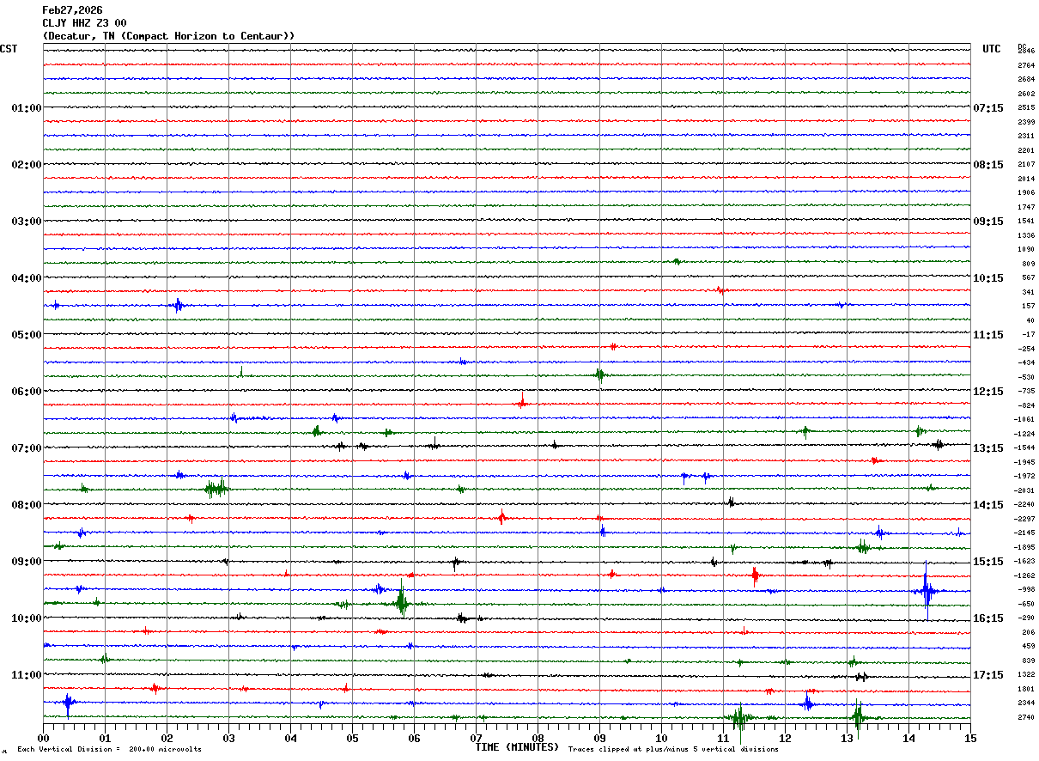The width and height of the screenshot is (1039, 761).
Task: Click the '14:15' UTC time label
Action: (988, 505)
